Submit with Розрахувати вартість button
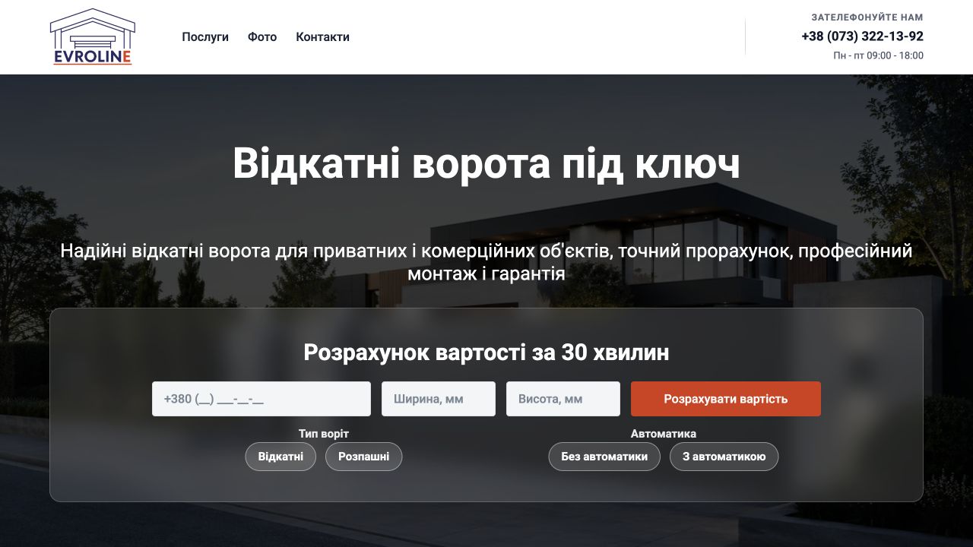This screenshot has height=547, width=973. pyautogui.click(x=726, y=399)
